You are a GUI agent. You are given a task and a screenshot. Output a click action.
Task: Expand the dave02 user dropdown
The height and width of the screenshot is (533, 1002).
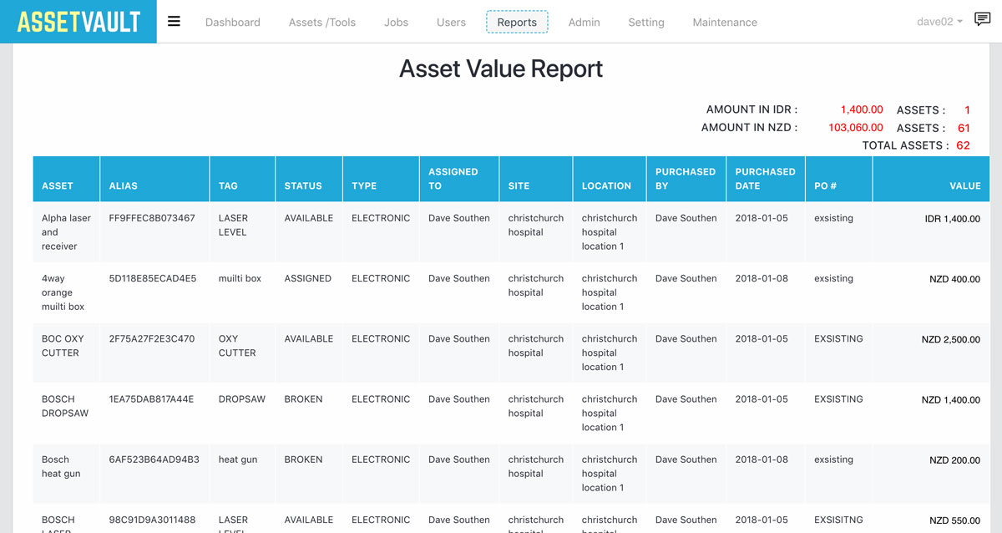[939, 22]
